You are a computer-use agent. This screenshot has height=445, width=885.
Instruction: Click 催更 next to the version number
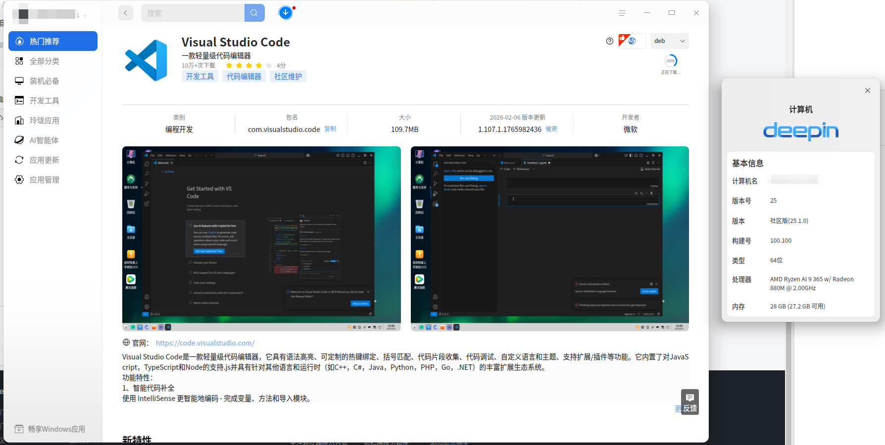point(551,129)
